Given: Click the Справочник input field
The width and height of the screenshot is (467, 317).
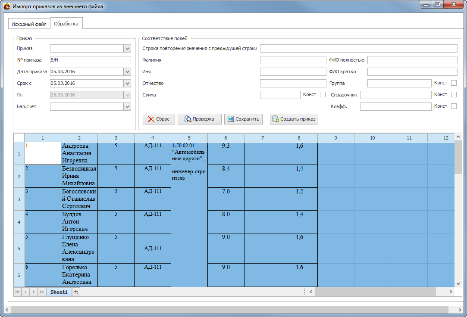Looking at the screenshot, I should [x=396, y=95].
